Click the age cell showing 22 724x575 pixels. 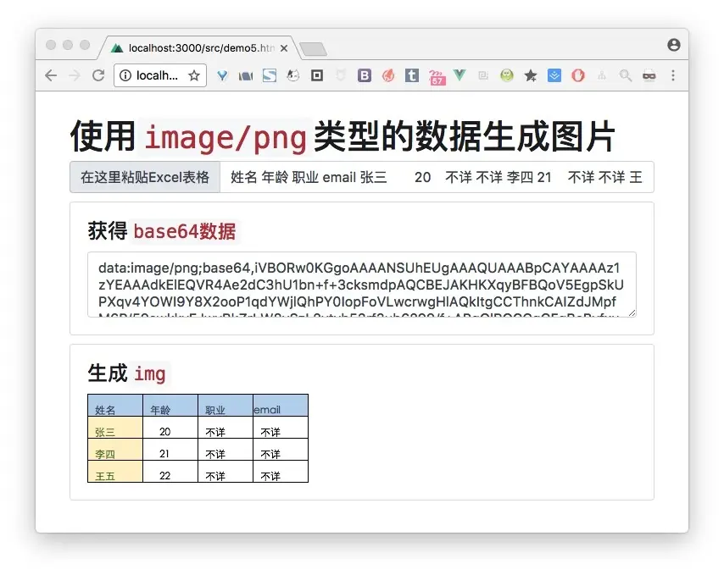(170, 472)
